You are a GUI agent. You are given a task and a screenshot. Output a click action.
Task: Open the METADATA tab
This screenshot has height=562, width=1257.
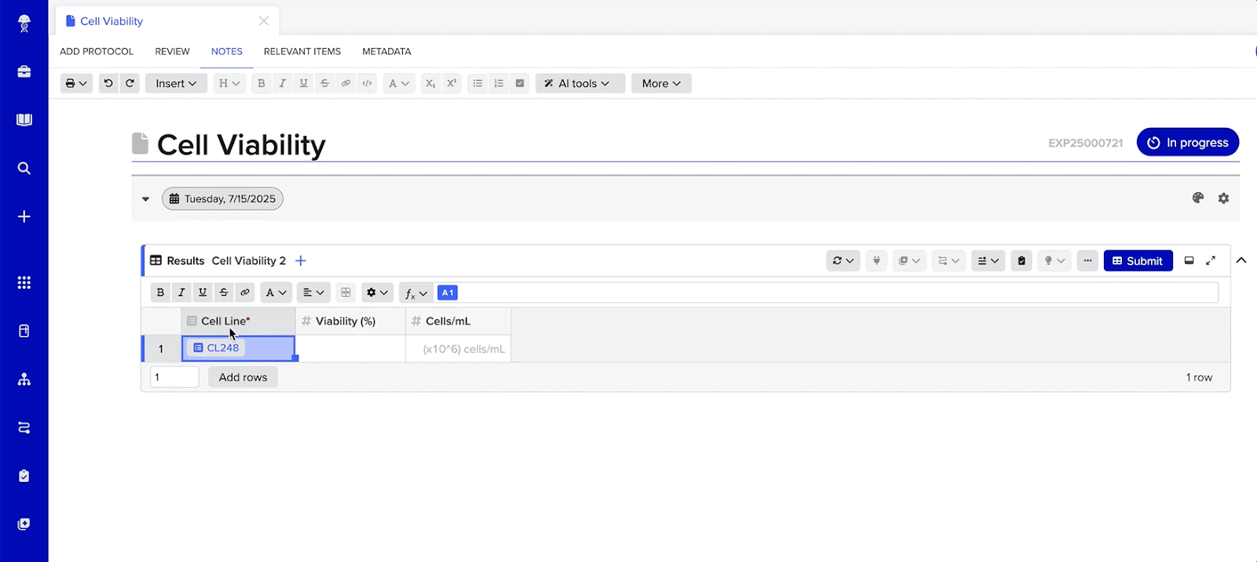387,52
